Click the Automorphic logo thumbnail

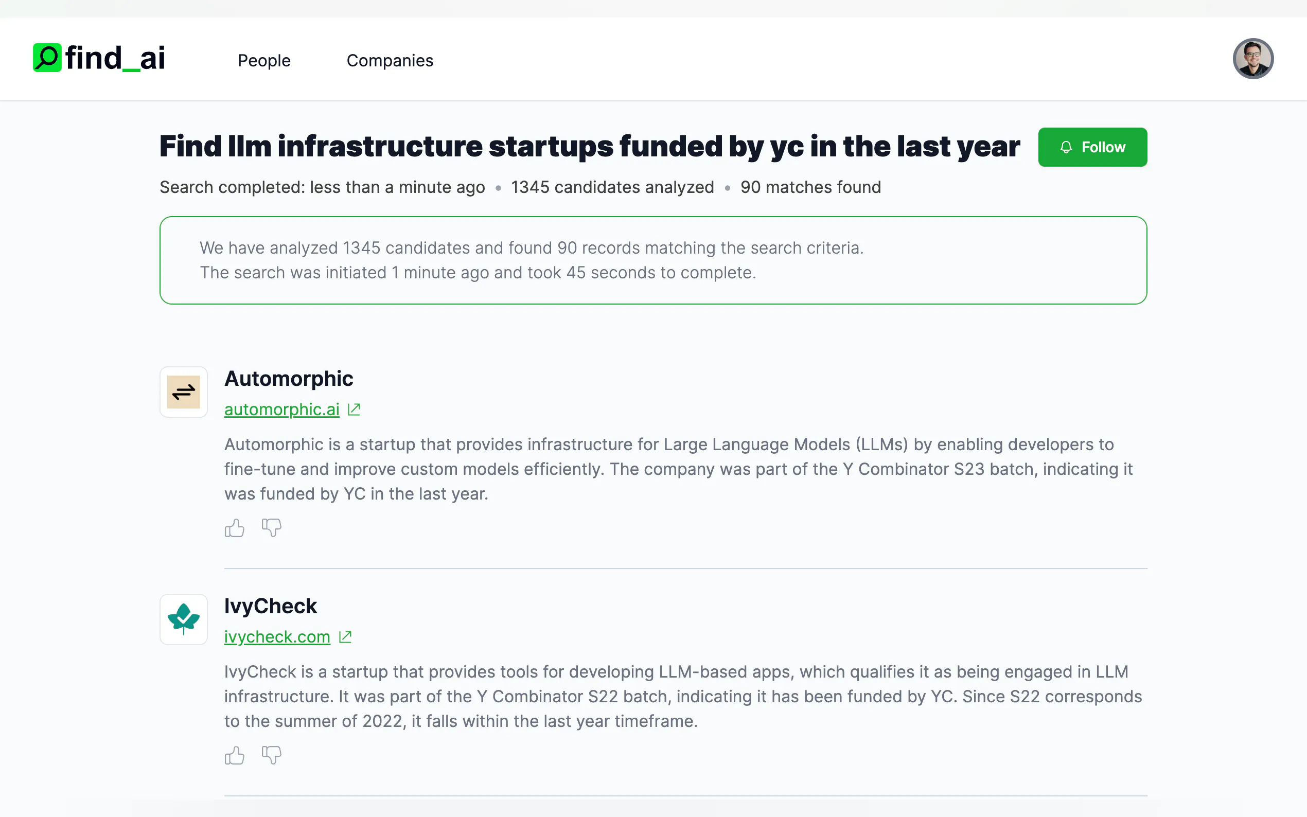coord(184,392)
